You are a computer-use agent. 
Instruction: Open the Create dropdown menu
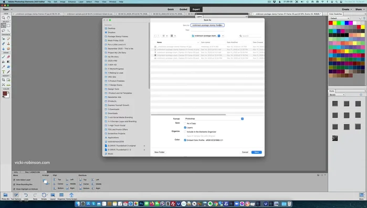(x=347, y=9)
